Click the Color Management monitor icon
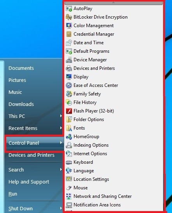The image size is (172, 213). click(69, 26)
